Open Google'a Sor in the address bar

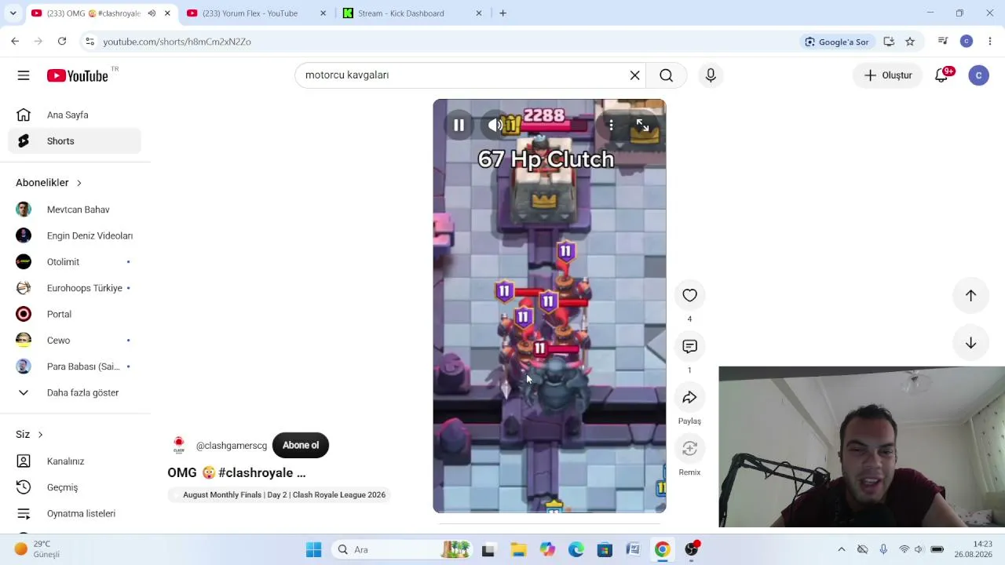[x=837, y=42]
